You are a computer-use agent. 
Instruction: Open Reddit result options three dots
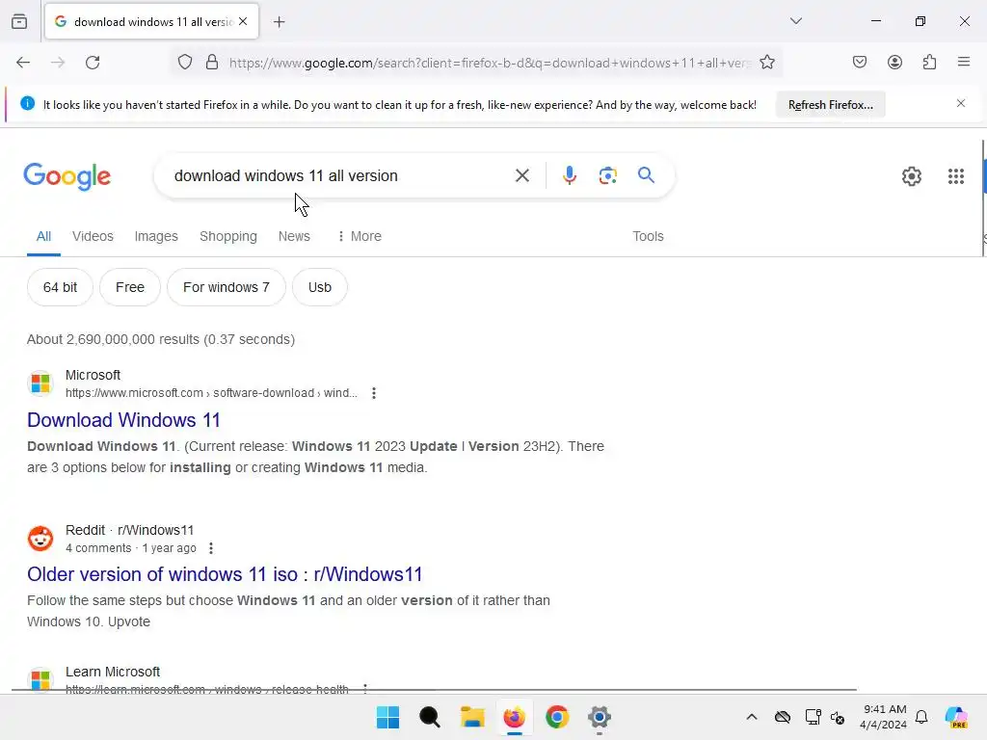tap(211, 548)
